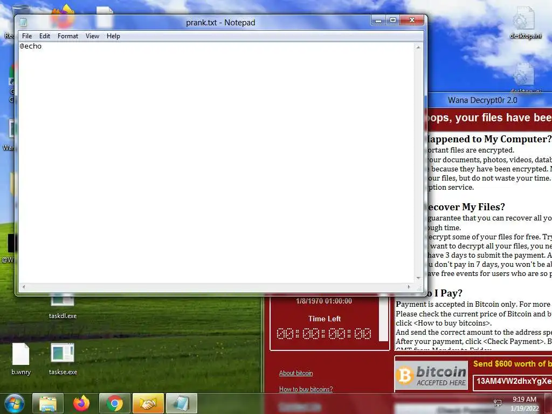Click the How to buy bitcoins? link
This screenshot has width=552, height=414.
click(306, 389)
